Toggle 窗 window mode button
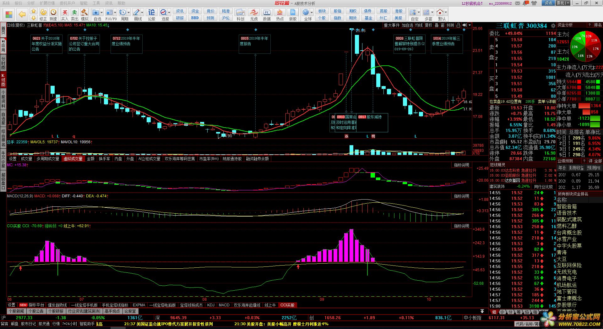This screenshot has width=603, height=329. tap(443, 25)
